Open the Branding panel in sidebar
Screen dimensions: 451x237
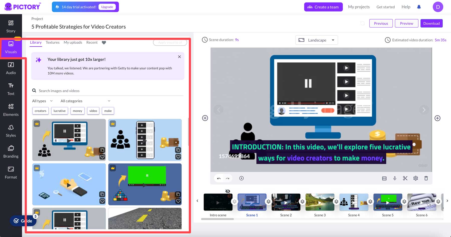pos(11,152)
